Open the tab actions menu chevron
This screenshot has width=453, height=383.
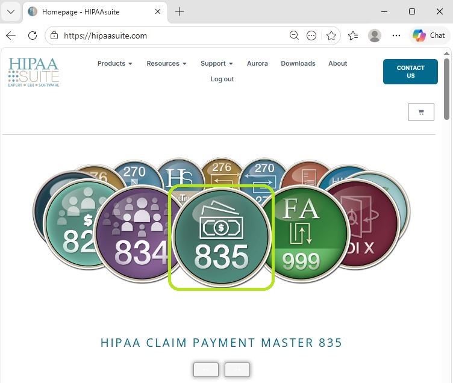[x=11, y=11]
